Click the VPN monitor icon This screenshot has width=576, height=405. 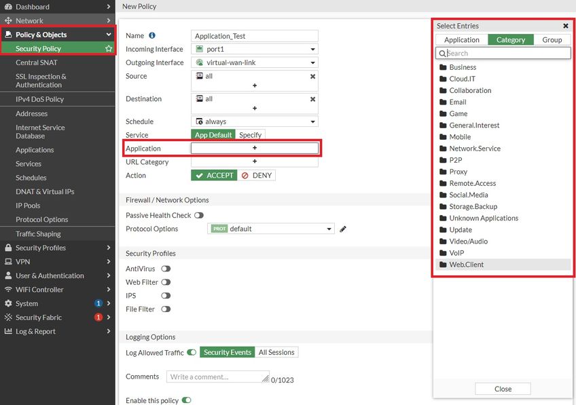click(x=8, y=262)
